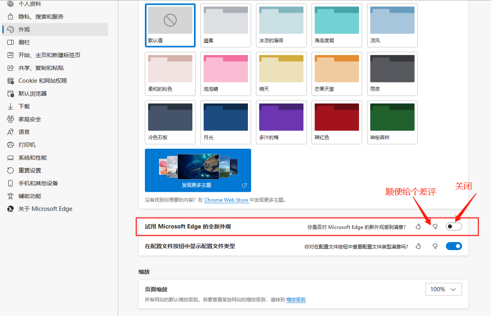Viewport: 491px width, 316px height.
Task: Click the 缩放 section heading
Action: click(x=144, y=272)
